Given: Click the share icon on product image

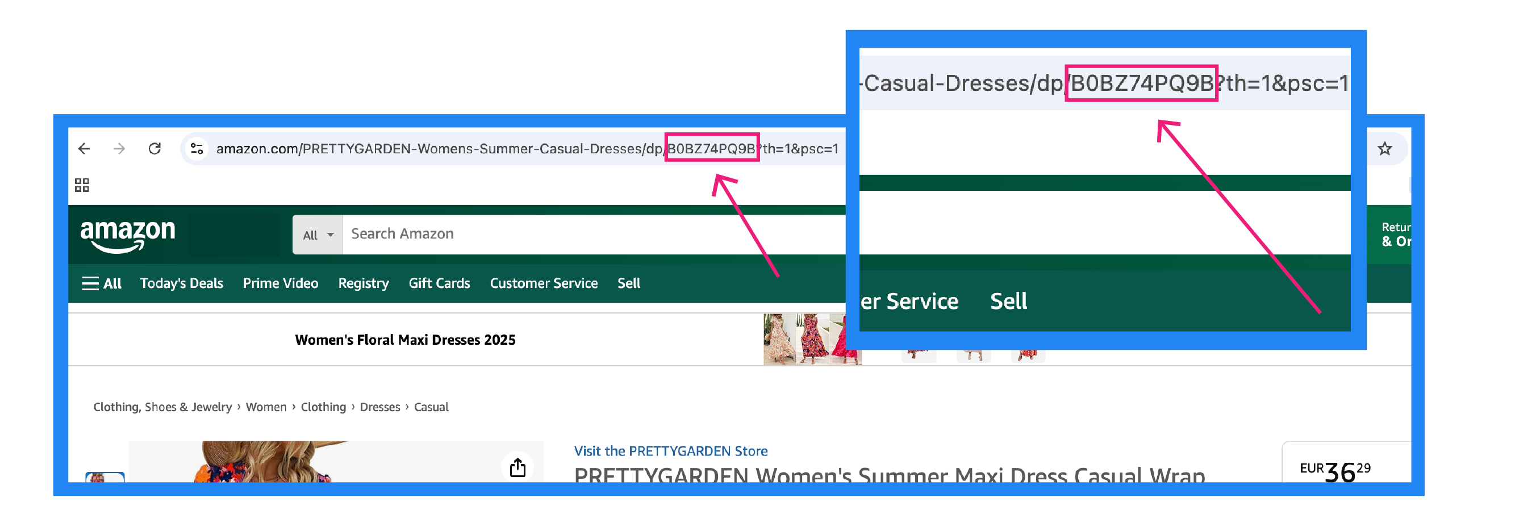Looking at the screenshot, I should click(517, 467).
